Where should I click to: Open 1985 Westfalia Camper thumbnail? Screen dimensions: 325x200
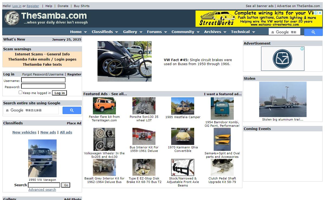coord(183,106)
